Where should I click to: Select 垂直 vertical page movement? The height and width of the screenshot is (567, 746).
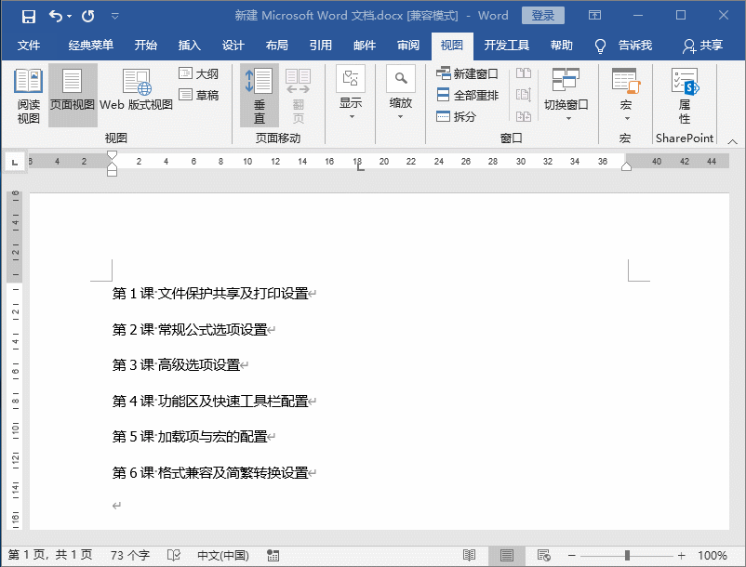pos(260,96)
